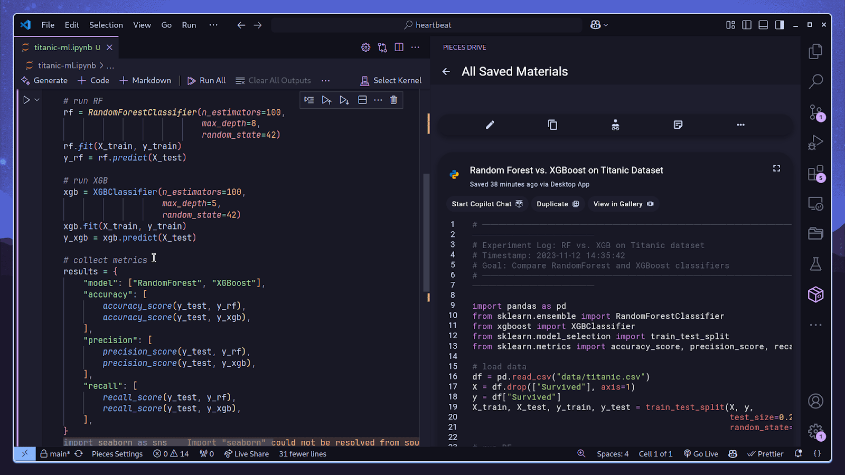
Task: Add a new Code cell
Action: tap(93, 81)
